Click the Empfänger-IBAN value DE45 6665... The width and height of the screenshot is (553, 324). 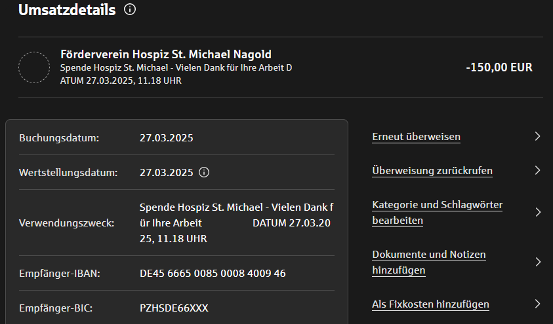coord(213,273)
